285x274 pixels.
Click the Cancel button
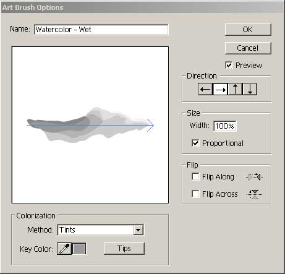248,48
